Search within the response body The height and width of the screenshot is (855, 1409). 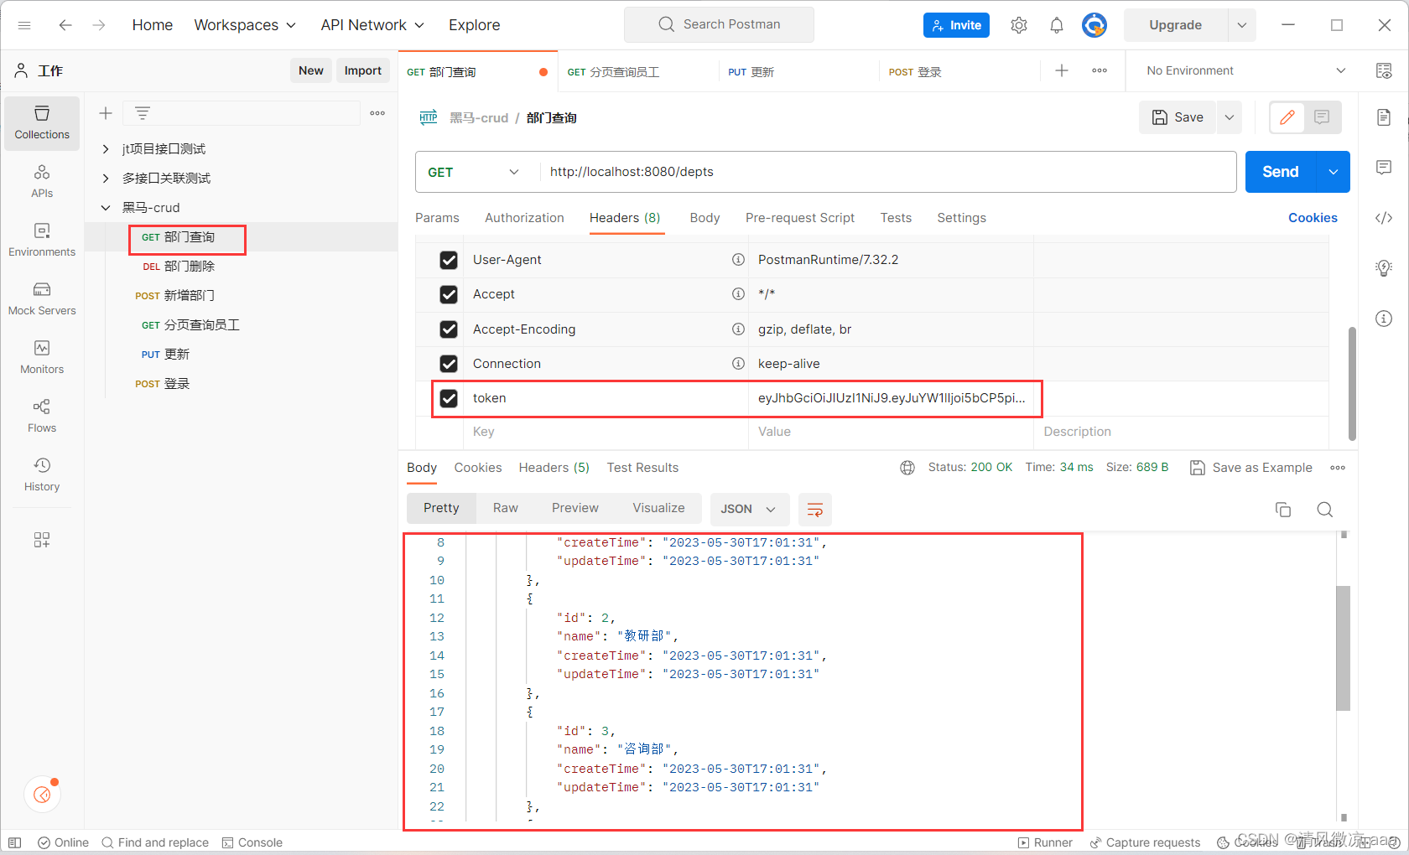click(x=1325, y=510)
